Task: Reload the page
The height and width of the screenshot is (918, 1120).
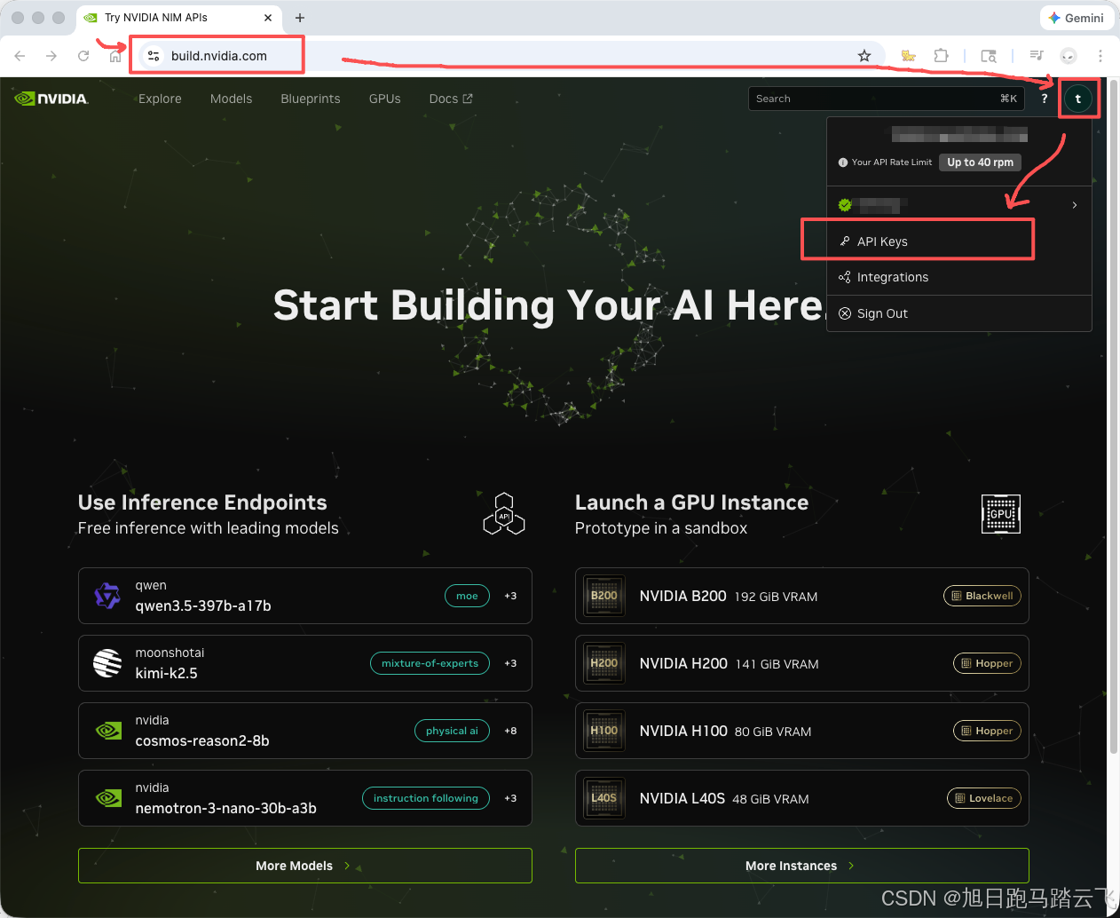Action: click(83, 56)
